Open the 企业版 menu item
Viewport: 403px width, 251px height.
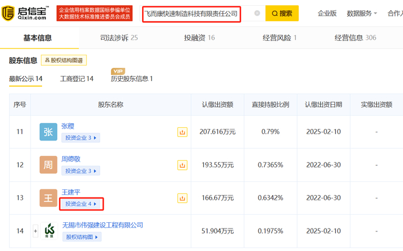[x=327, y=13]
